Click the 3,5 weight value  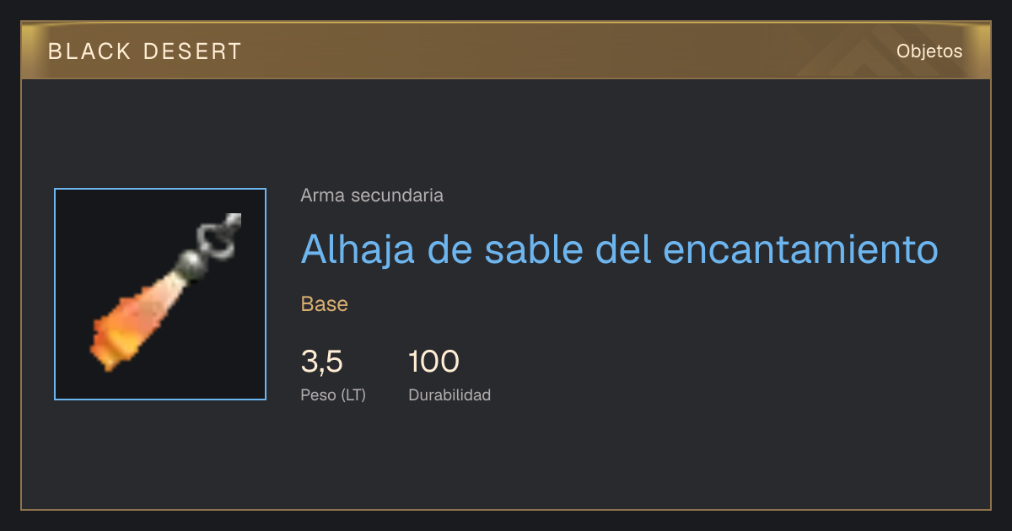click(321, 362)
